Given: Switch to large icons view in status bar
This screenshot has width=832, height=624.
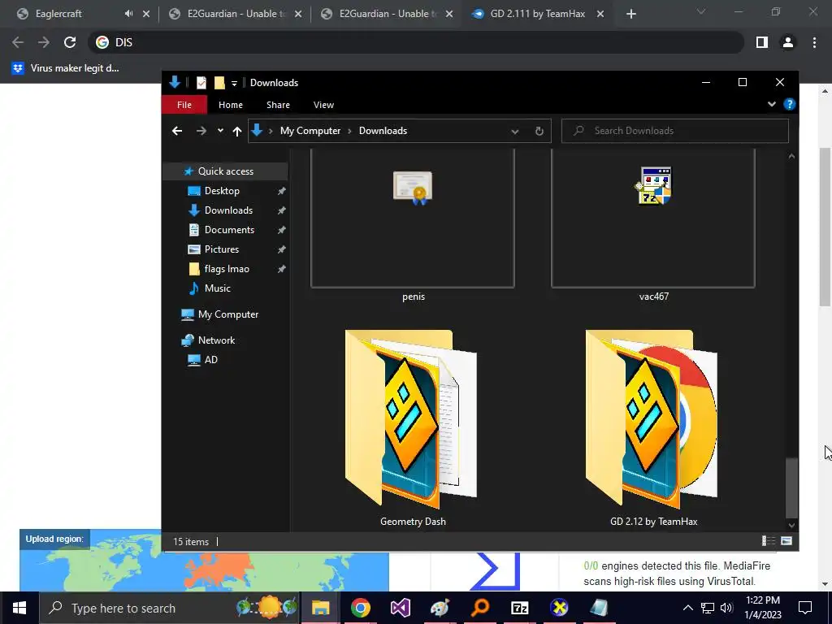Looking at the screenshot, I should coord(786,540).
